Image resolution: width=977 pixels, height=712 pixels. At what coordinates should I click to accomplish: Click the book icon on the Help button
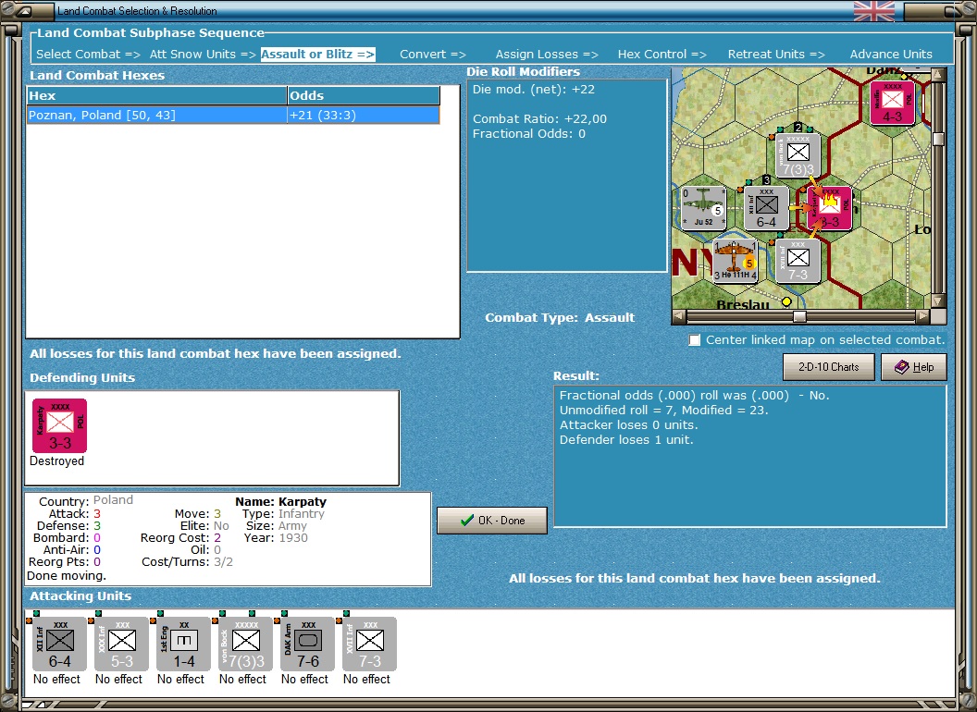(x=902, y=367)
